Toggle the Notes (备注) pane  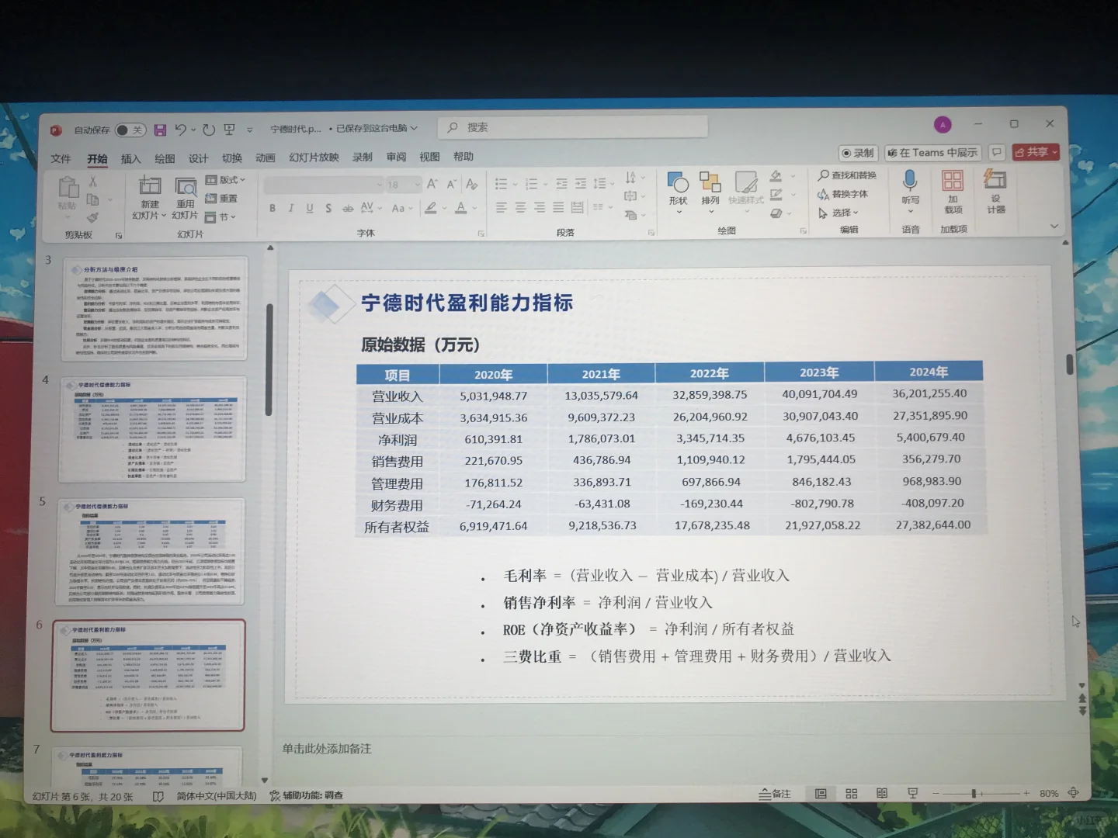[x=775, y=794]
